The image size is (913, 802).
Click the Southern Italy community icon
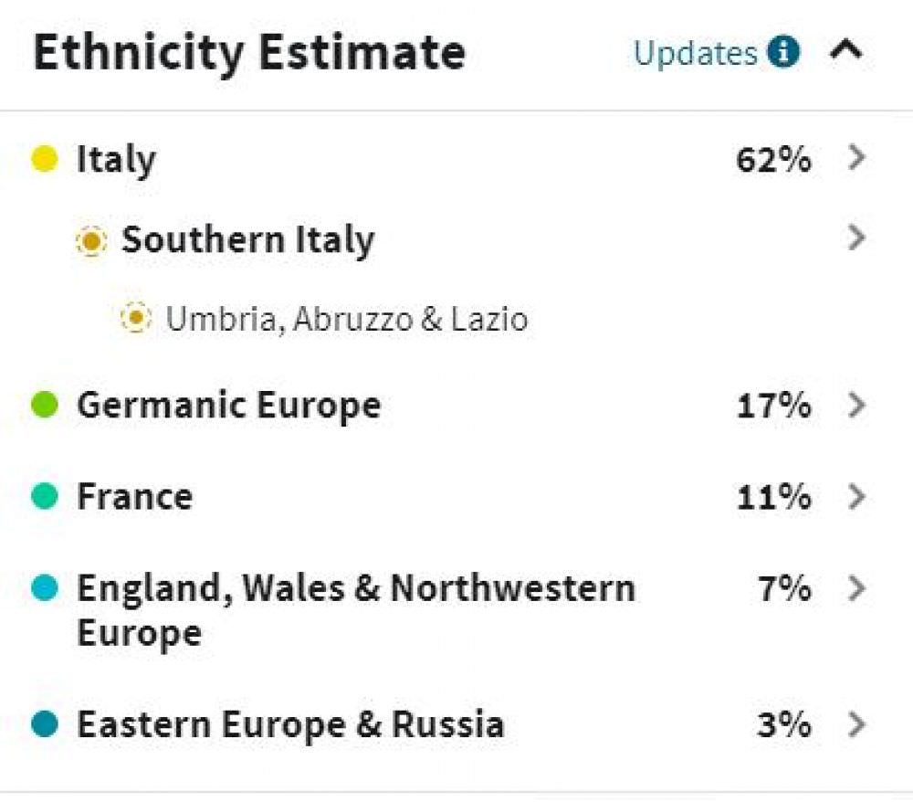[91, 240]
